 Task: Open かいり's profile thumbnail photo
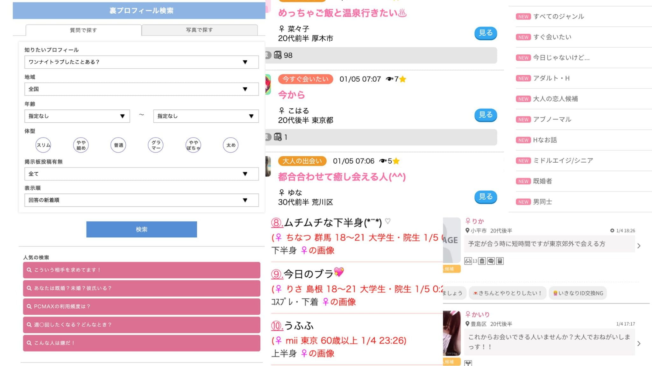tap(451, 333)
